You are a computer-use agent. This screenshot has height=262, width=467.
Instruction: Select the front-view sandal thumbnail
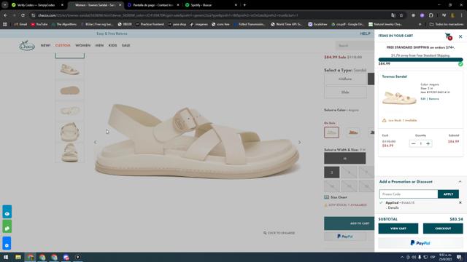pyautogui.click(x=70, y=153)
